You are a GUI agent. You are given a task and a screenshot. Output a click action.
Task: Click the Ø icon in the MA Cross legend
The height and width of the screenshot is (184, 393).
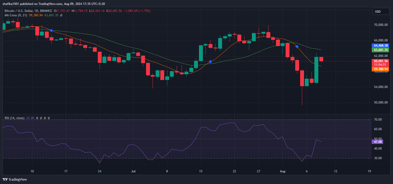point(61,15)
